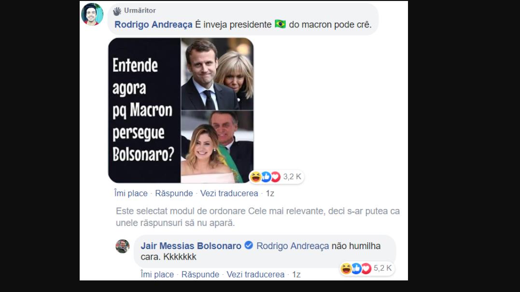This screenshot has width=520, height=292.
Task: Click Răspunde under Rodrigo's meme comment
Action: [x=174, y=193]
